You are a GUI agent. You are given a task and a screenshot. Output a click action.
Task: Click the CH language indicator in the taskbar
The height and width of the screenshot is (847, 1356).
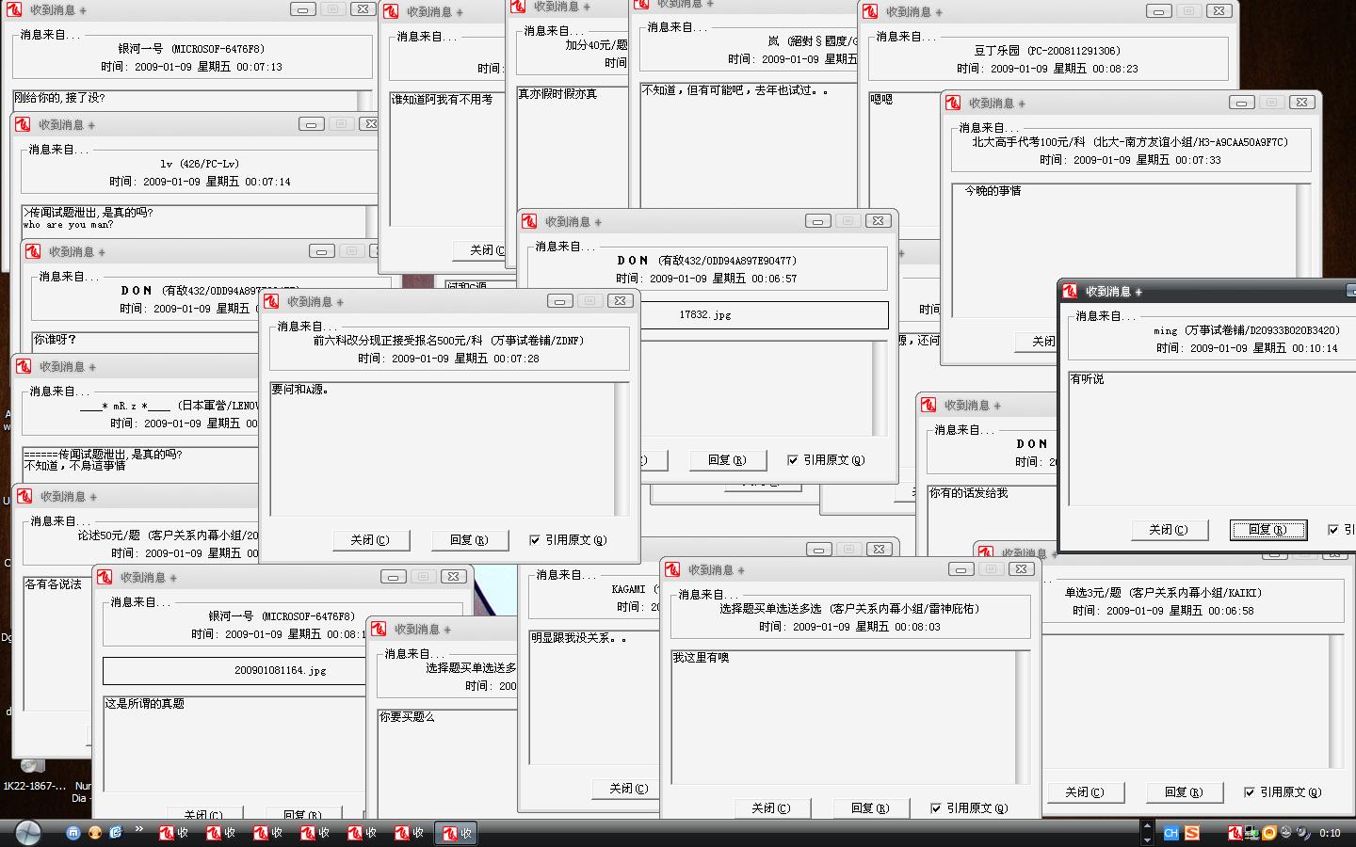pyautogui.click(x=1170, y=833)
